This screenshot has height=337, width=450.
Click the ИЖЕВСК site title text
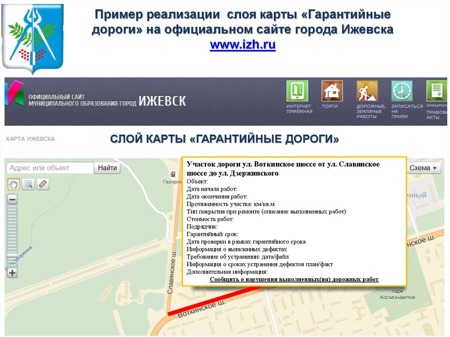coord(163,101)
